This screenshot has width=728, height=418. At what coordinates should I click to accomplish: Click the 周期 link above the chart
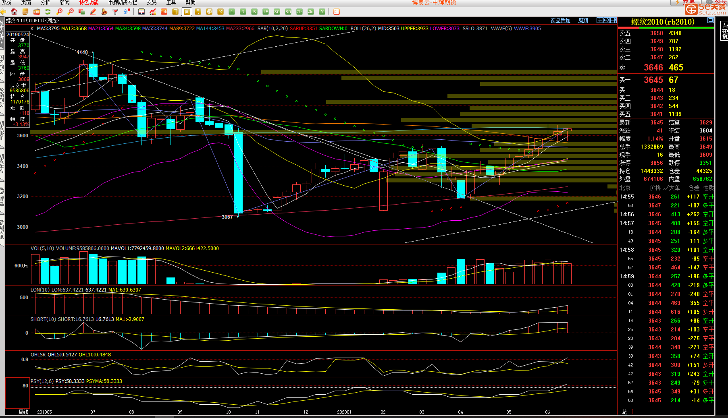[x=583, y=21]
